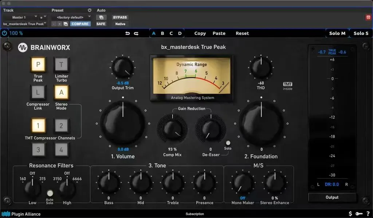Click the DR:0.0 readout
Screen dimensions: 373x218
tap(332, 185)
